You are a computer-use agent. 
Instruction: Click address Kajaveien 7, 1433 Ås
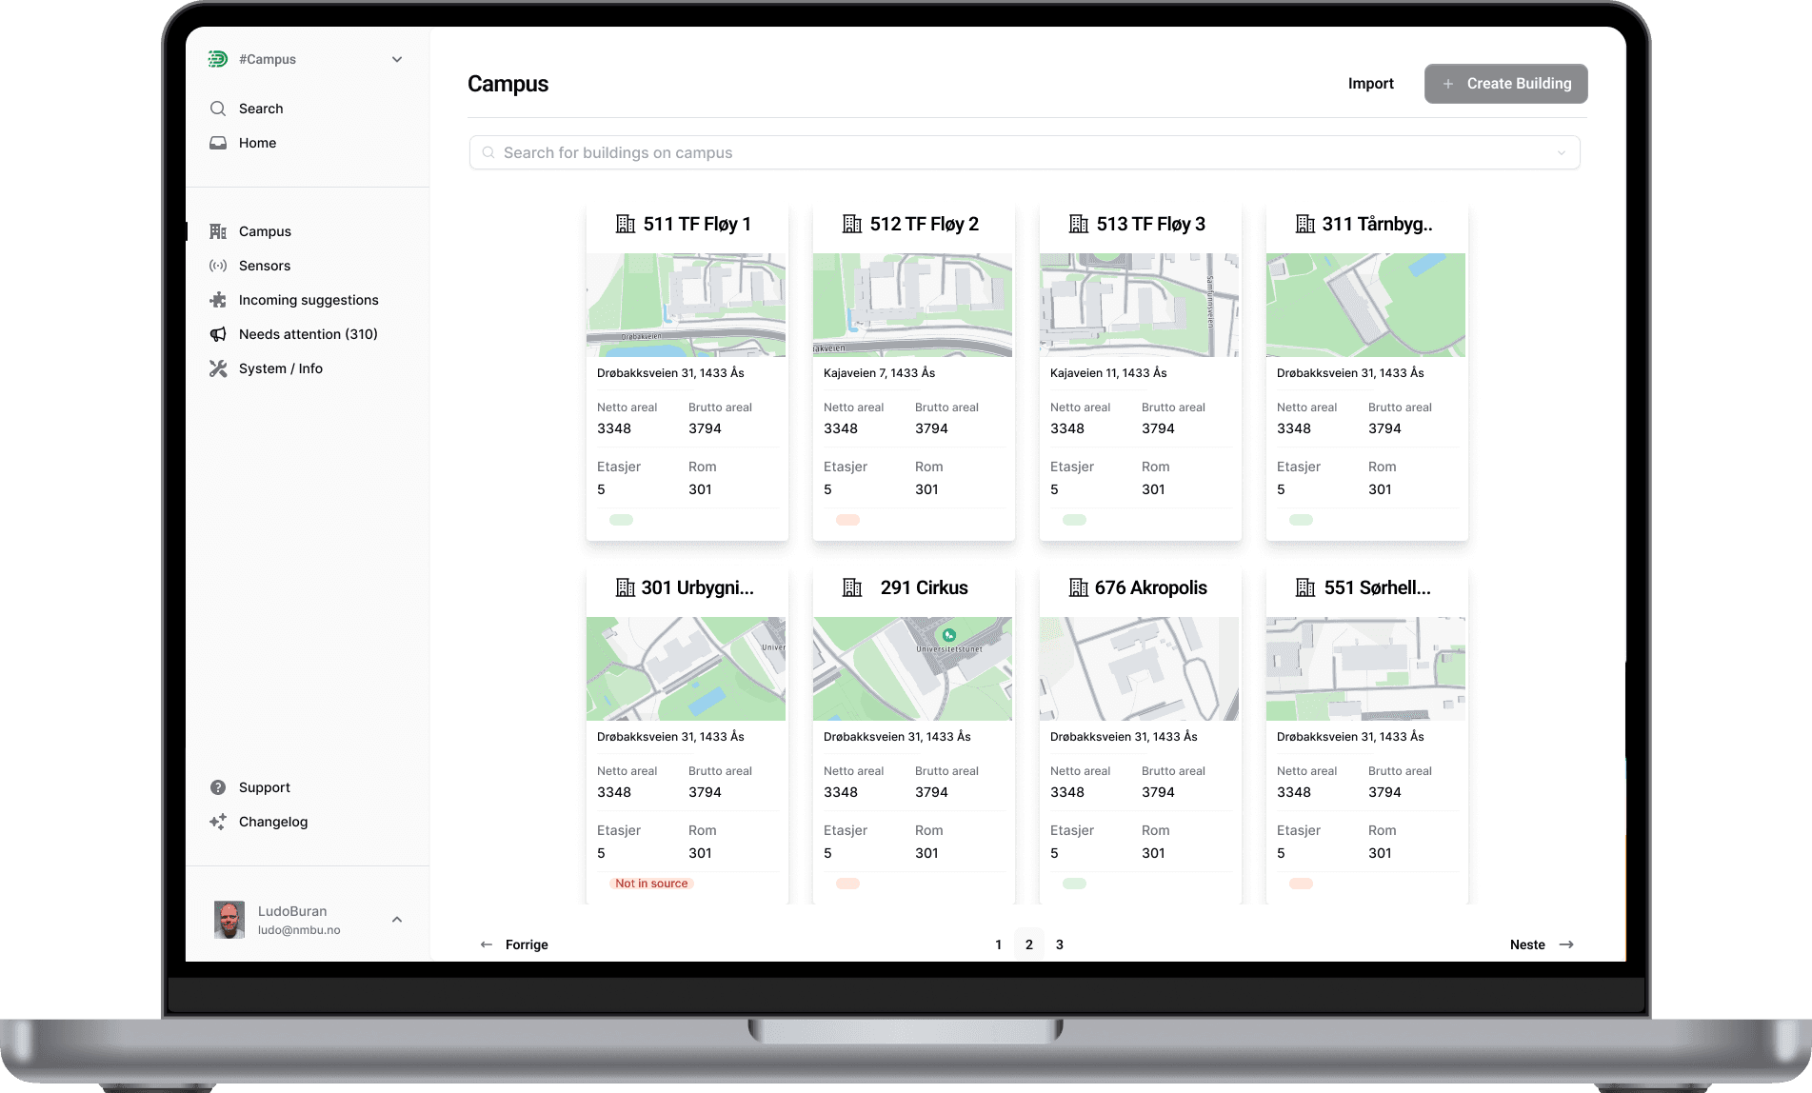pyautogui.click(x=880, y=373)
